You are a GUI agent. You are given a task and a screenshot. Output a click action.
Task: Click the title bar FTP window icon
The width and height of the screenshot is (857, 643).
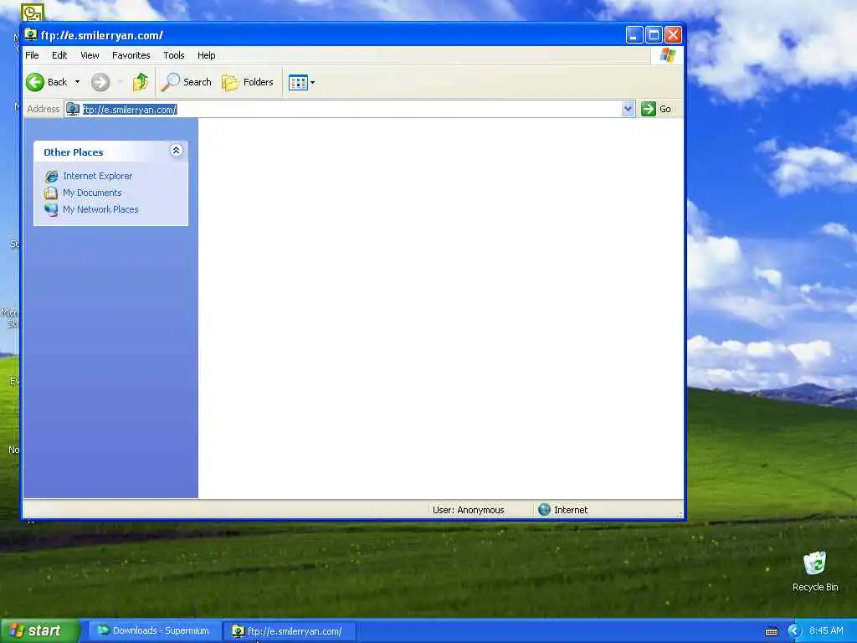[31, 35]
